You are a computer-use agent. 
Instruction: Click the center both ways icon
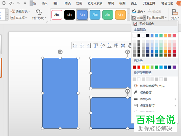(x=116, y=45)
